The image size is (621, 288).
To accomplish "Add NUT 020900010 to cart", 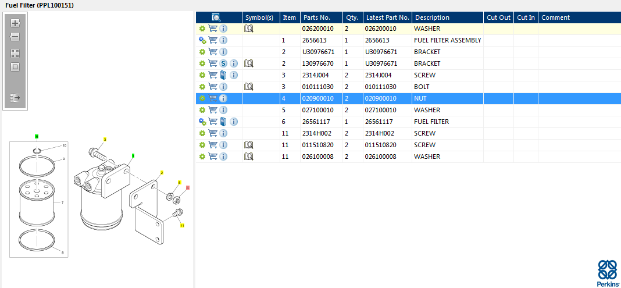I will tap(213, 98).
